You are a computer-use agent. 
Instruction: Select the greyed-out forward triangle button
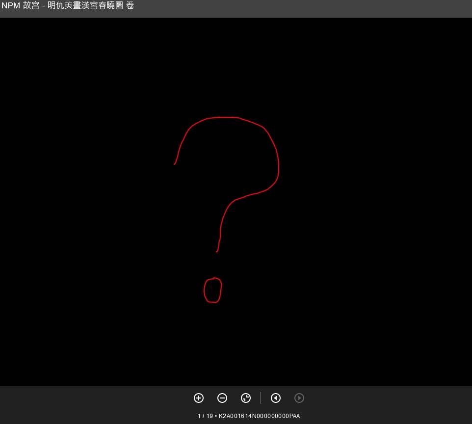(299, 398)
